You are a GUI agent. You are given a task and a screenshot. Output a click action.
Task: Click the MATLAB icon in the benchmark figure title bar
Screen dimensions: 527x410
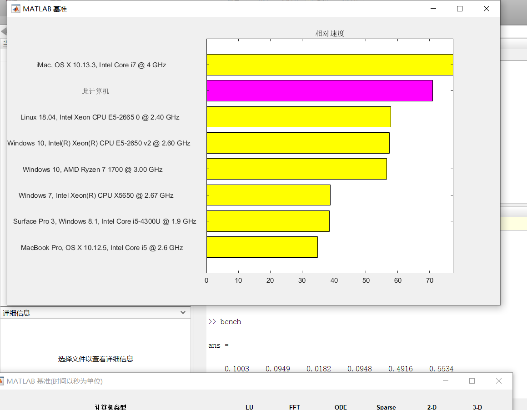(15, 9)
